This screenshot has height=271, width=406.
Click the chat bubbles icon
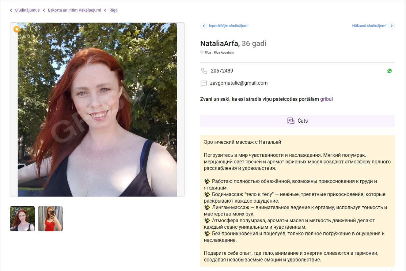pos(291,121)
